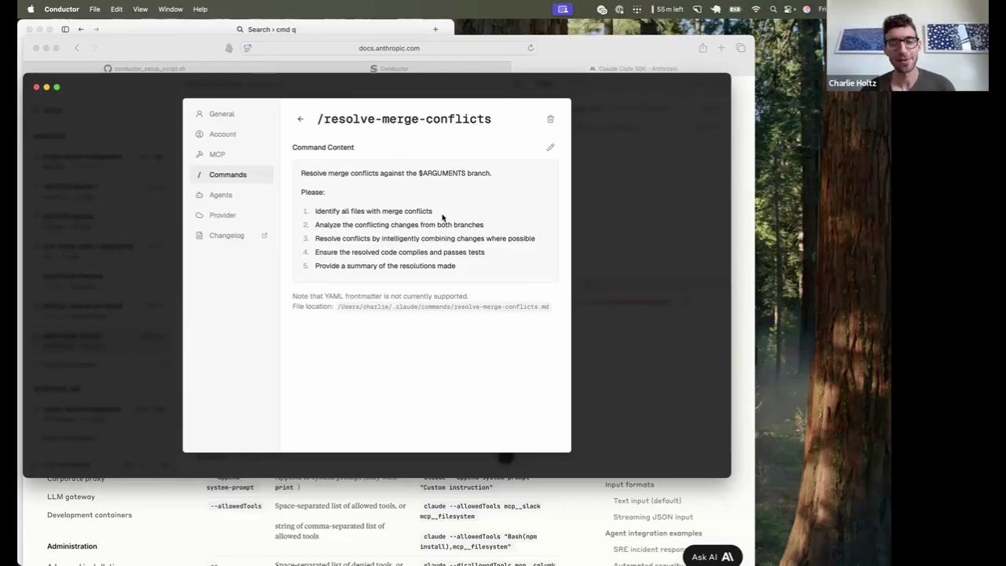Click the docs.anthropic.com address bar in browser

click(389, 48)
